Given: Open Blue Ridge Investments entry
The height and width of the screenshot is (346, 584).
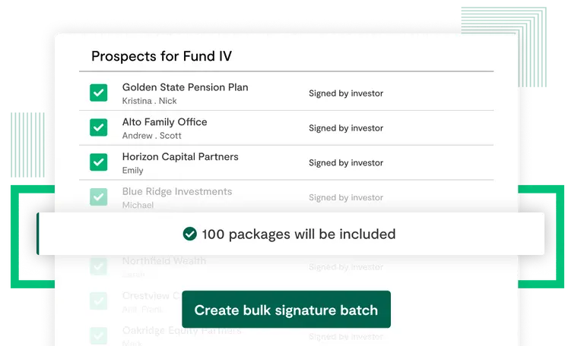Looking at the screenshot, I should (177, 192).
